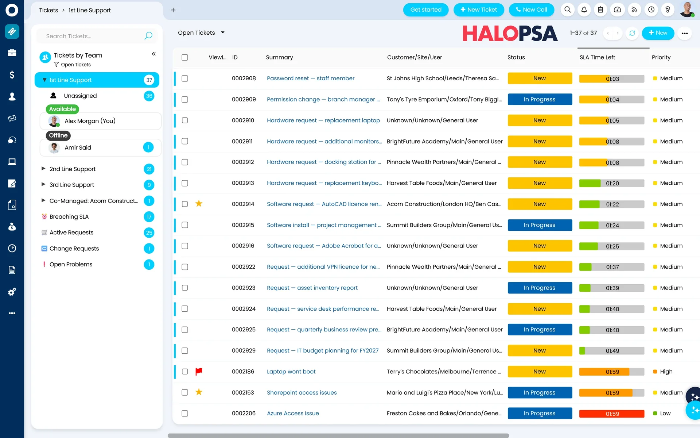Select ticket 0002922 checkbox
This screenshot has height=438, width=700.
(185, 267)
